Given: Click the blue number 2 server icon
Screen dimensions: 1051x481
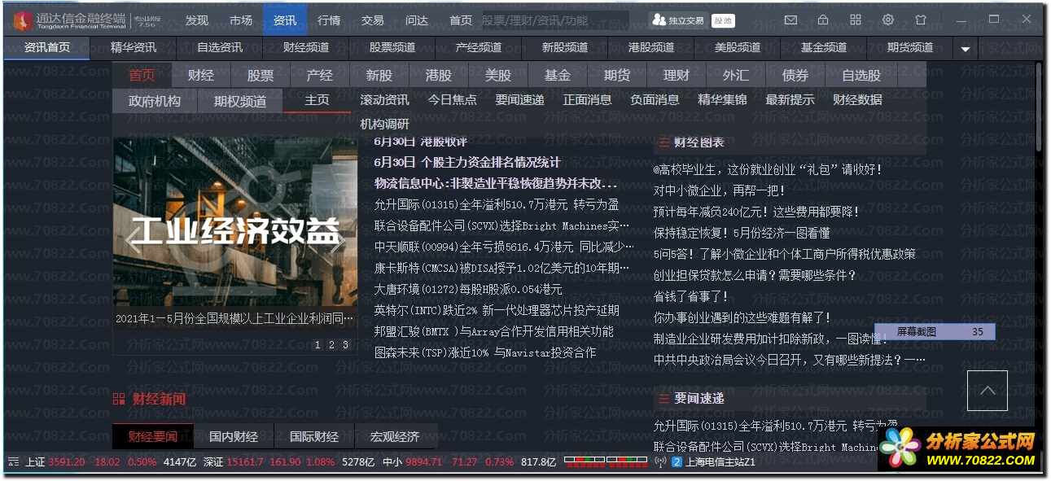Looking at the screenshot, I should tap(677, 462).
